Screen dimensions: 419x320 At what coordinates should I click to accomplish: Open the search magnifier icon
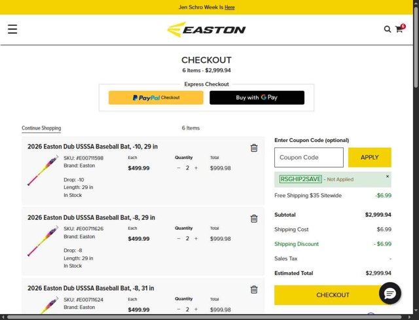(x=387, y=29)
